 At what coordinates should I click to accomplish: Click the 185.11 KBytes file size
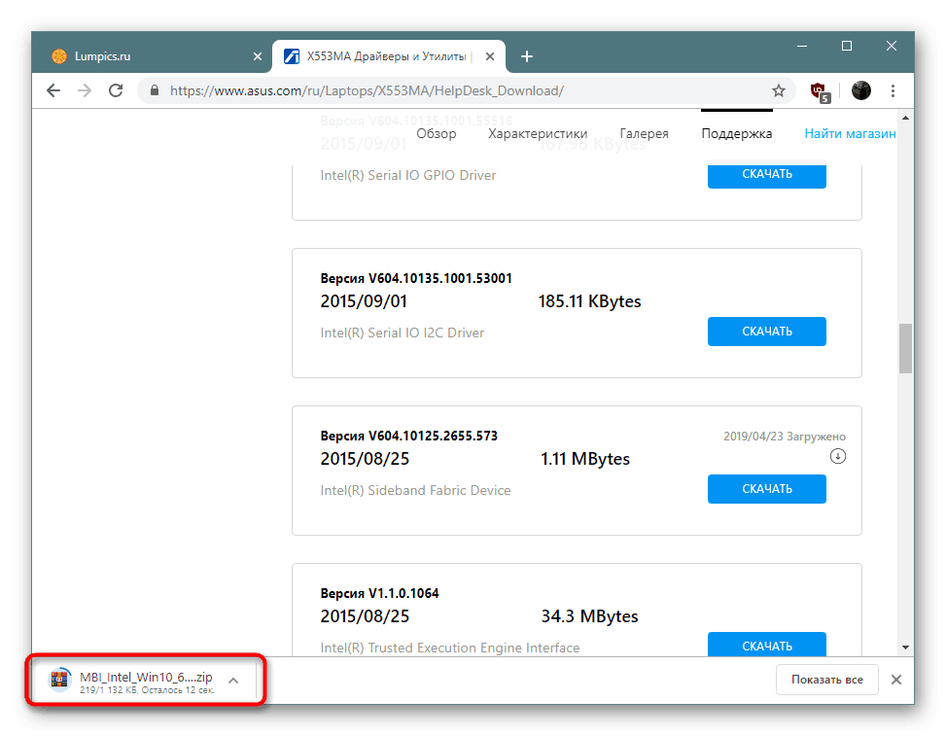[589, 301]
